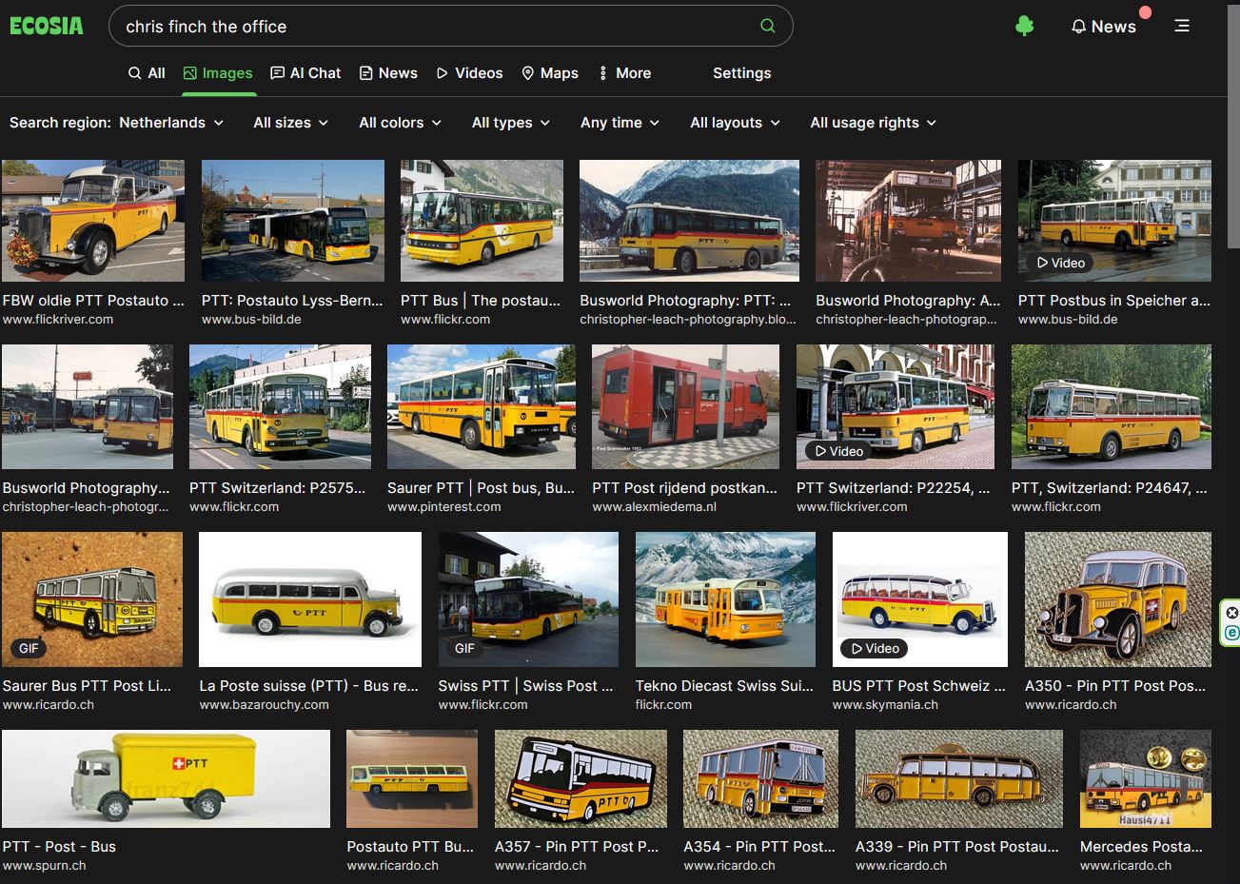Open the AI Chat tab
This screenshot has width=1240, height=884.
[305, 73]
